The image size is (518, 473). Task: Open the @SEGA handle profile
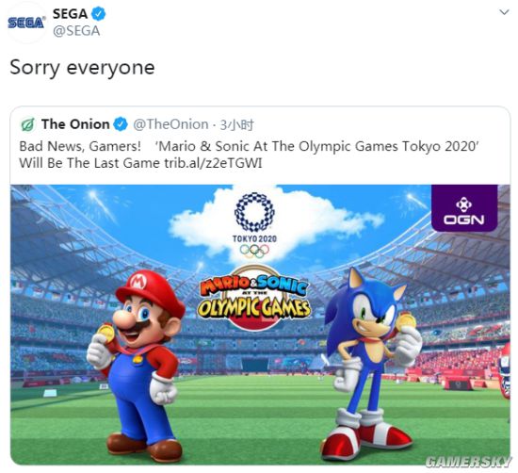click(x=76, y=31)
